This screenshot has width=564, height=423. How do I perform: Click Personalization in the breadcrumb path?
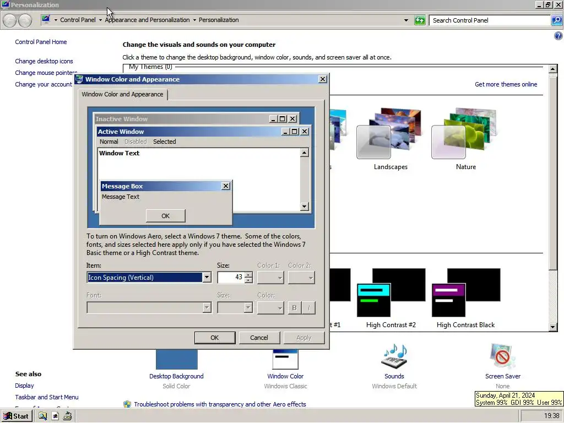tap(219, 20)
